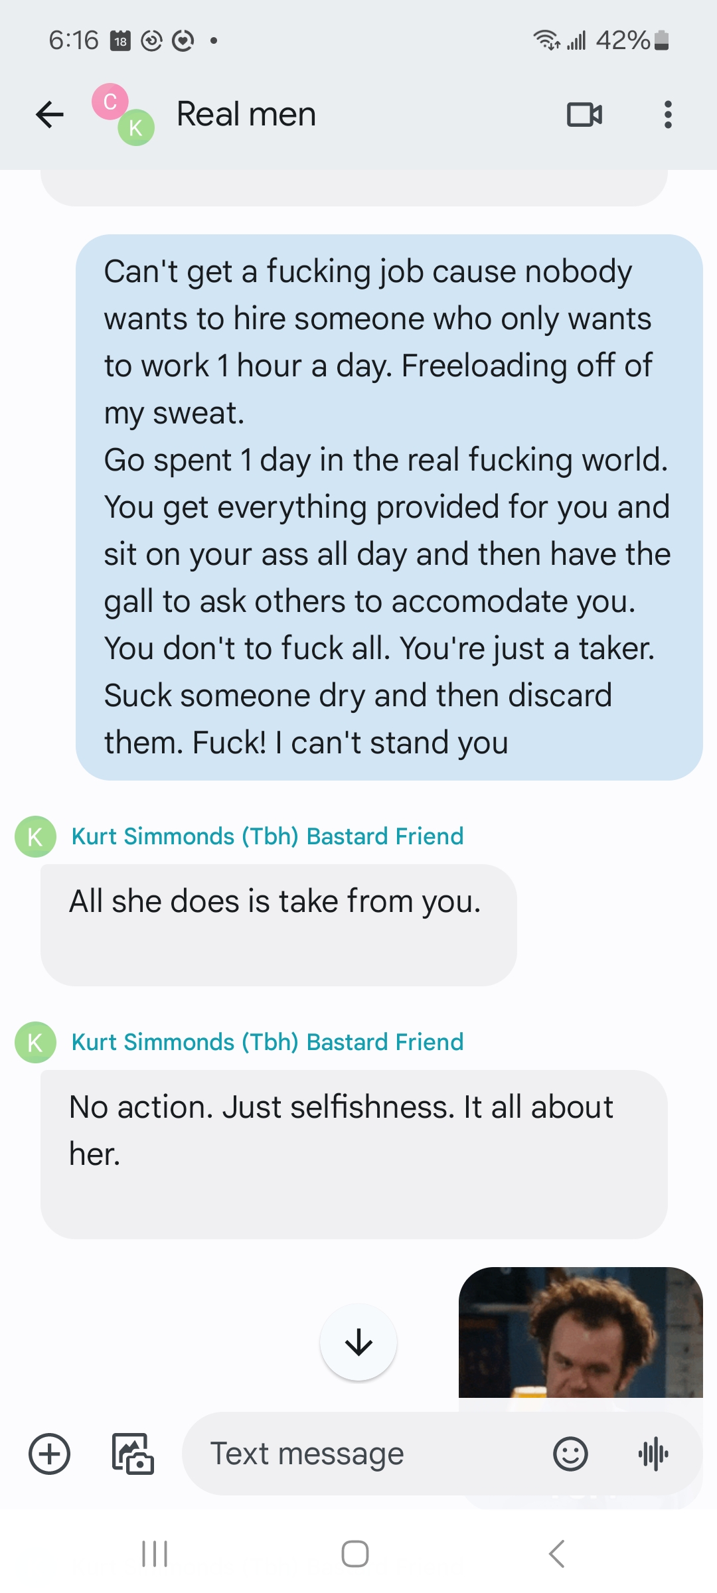Viewport: 717px width, 1593px height.
Task: Jump to latest messages with down arrow
Action: 358,1342
